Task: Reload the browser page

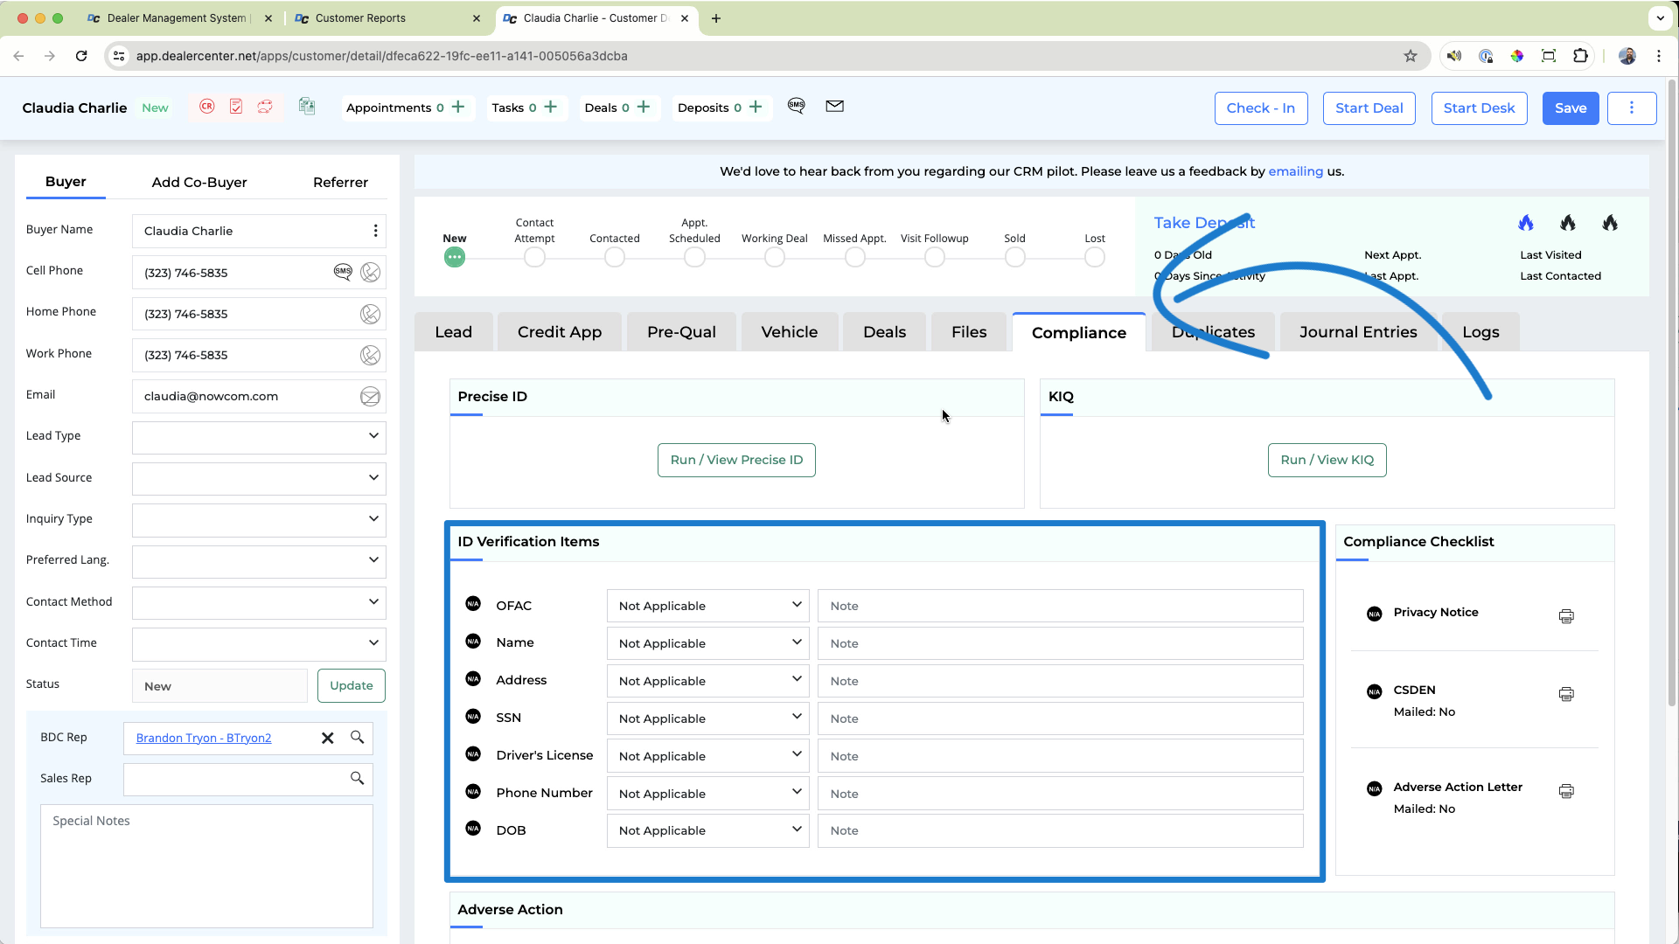Action: coord(81,56)
